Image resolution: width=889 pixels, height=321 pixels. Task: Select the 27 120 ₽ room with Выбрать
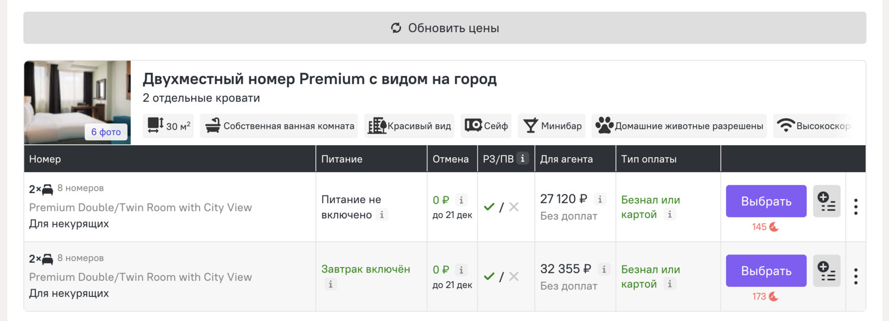tap(766, 201)
